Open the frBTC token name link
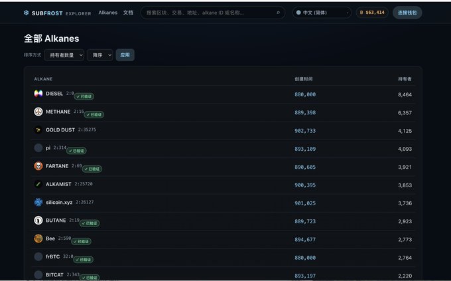This screenshot has width=451, height=281. click(53, 257)
